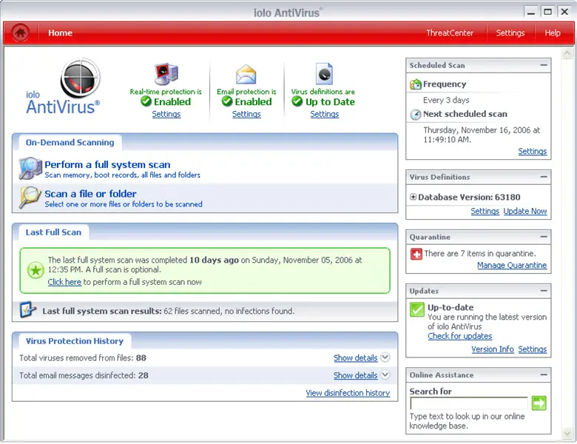The width and height of the screenshot is (577, 444).
Task: Click the Update Now link
Action: (x=525, y=212)
